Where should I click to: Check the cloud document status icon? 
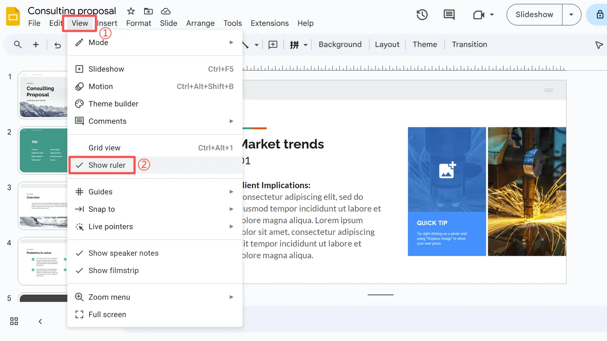[x=166, y=11]
